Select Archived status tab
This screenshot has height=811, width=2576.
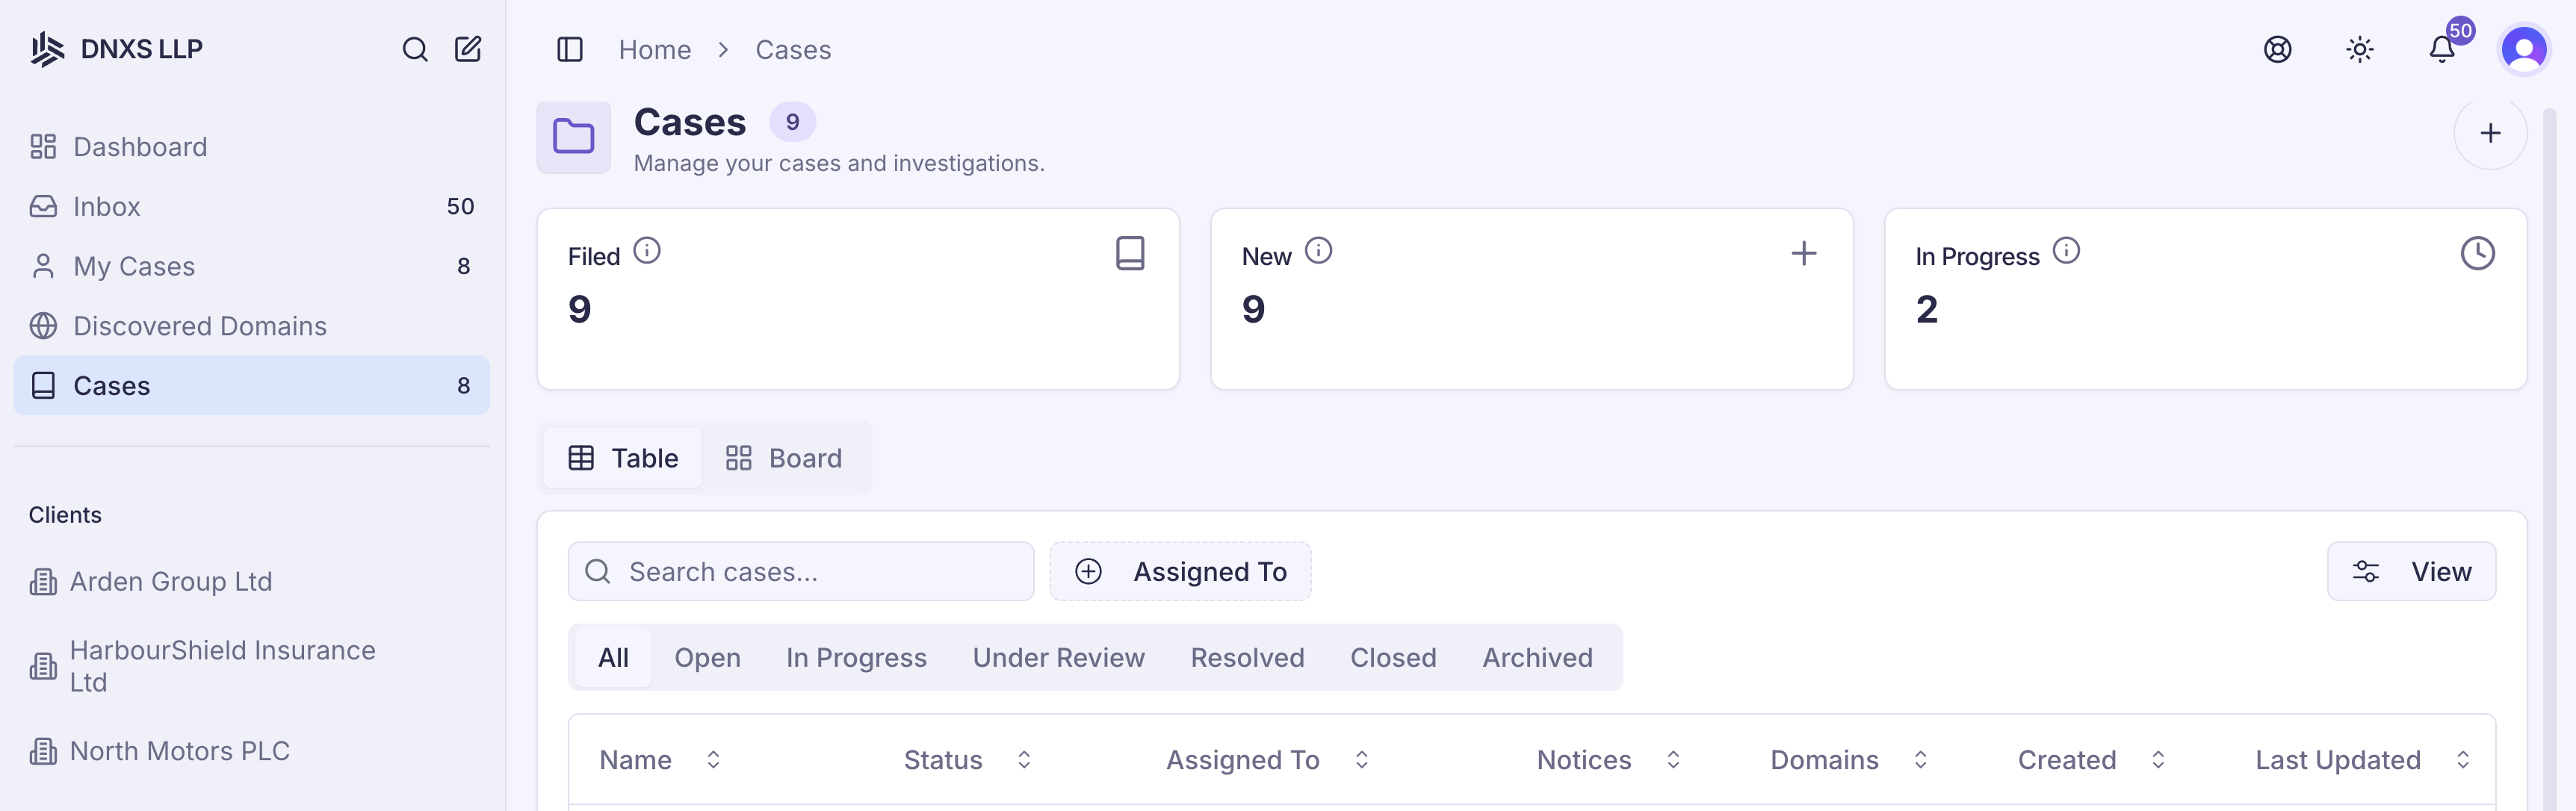point(1537,657)
